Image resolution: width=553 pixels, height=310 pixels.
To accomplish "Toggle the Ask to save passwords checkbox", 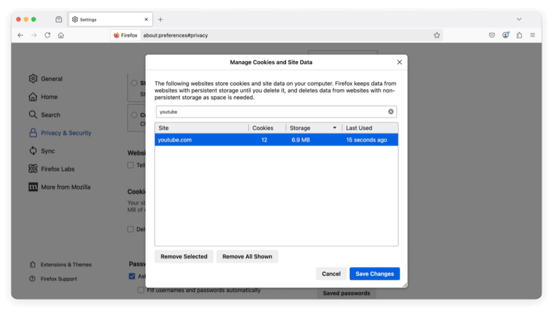I will pyautogui.click(x=132, y=276).
